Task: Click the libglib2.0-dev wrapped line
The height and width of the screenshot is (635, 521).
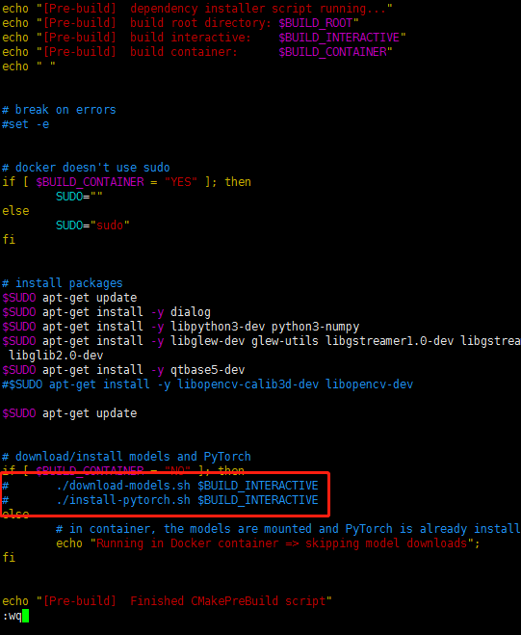Action: point(56,356)
